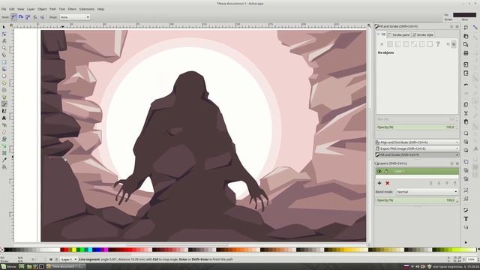
Task: Open the File menu
Action: click(4, 9)
